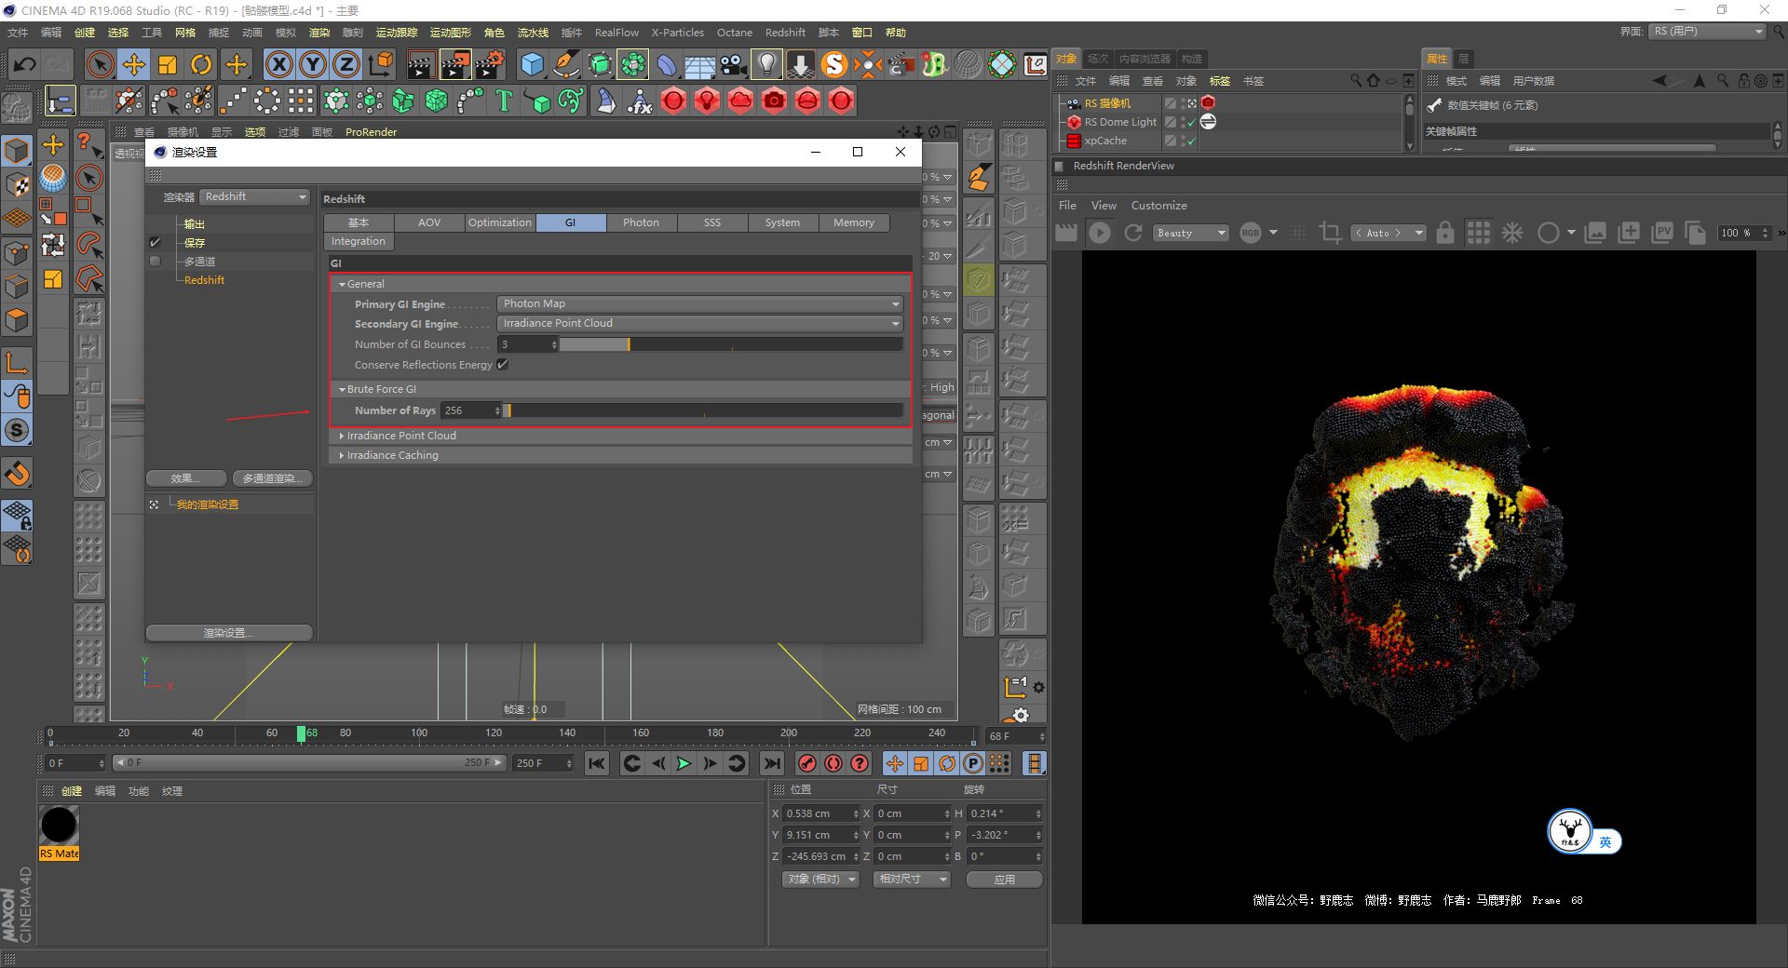Image resolution: width=1788 pixels, height=968 pixels.
Task: Toggle the 保存 checkbox in render settings
Action: pos(156,243)
